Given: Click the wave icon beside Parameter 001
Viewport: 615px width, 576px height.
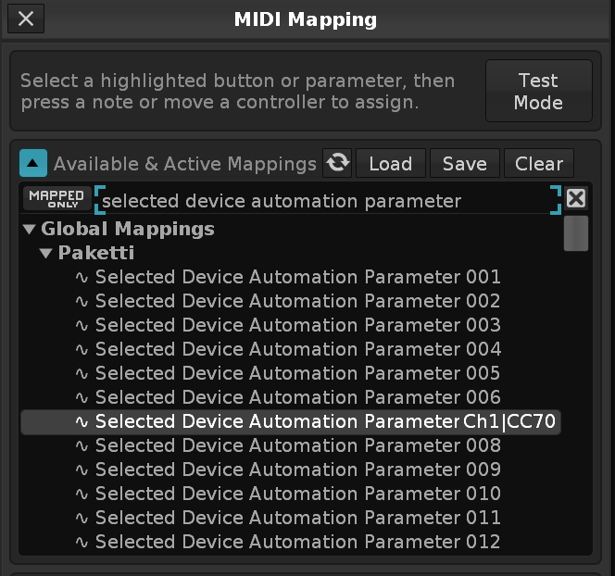Looking at the screenshot, I should [x=82, y=277].
